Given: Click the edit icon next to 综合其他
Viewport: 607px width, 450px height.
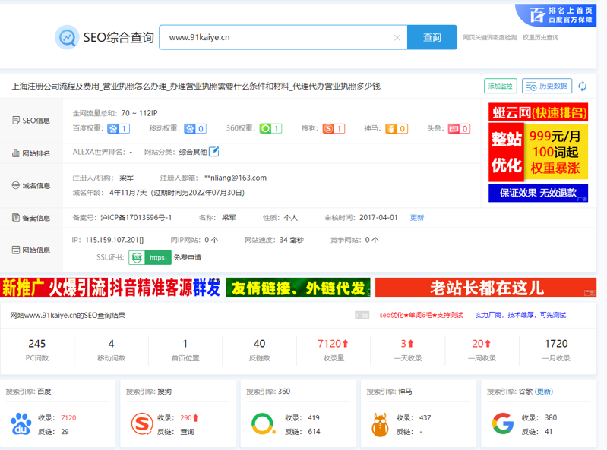Looking at the screenshot, I should tap(213, 152).
